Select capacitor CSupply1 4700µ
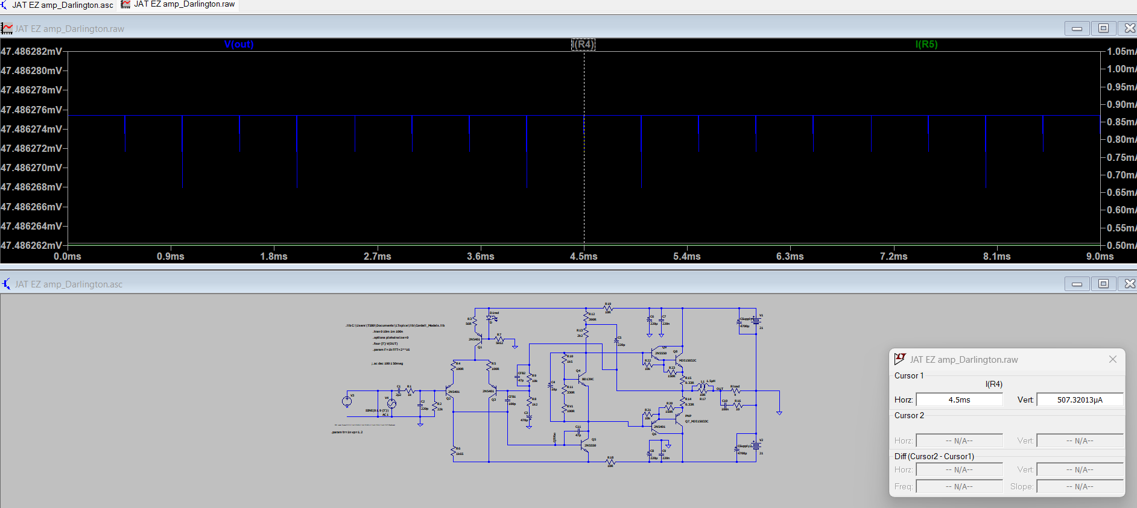This screenshot has height=508, width=1137. click(740, 322)
